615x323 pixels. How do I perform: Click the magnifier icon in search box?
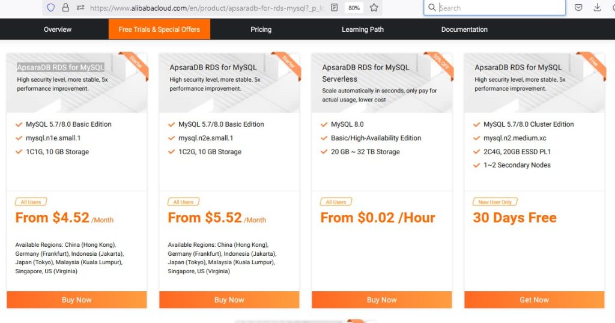pyautogui.click(x=432, y=7)
